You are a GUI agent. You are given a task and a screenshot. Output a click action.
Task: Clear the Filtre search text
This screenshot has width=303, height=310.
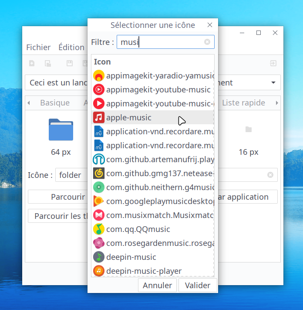[207, 42]
